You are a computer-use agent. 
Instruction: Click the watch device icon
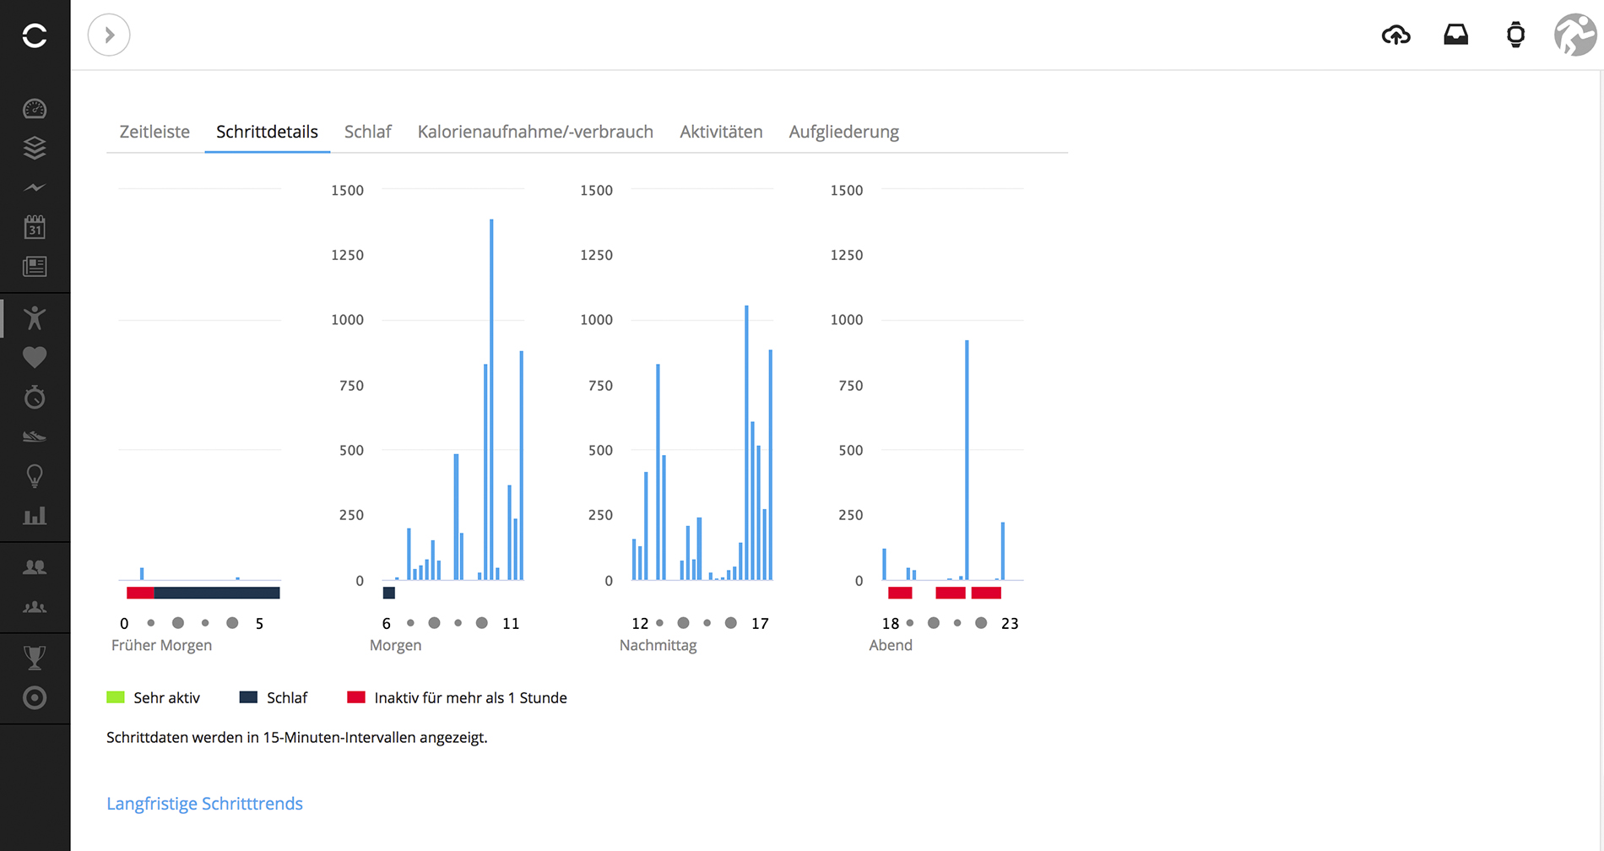tap(1515, 35)
